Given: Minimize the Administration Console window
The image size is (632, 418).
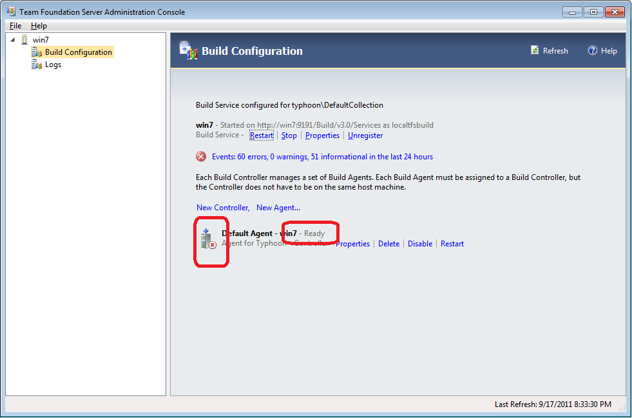Looking at the screenshot, I should (x=572, y=12).
